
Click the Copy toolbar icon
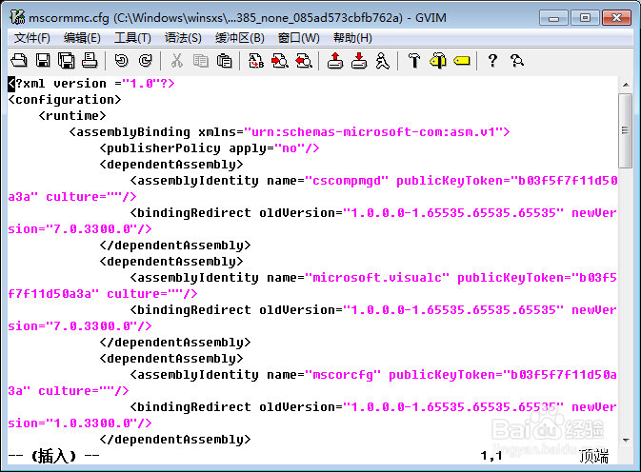[200, 61]
